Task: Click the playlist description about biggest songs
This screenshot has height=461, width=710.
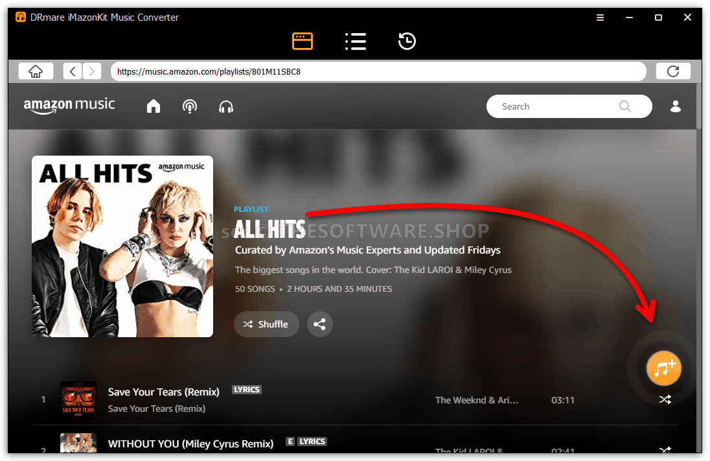Action: coord(373,270)
